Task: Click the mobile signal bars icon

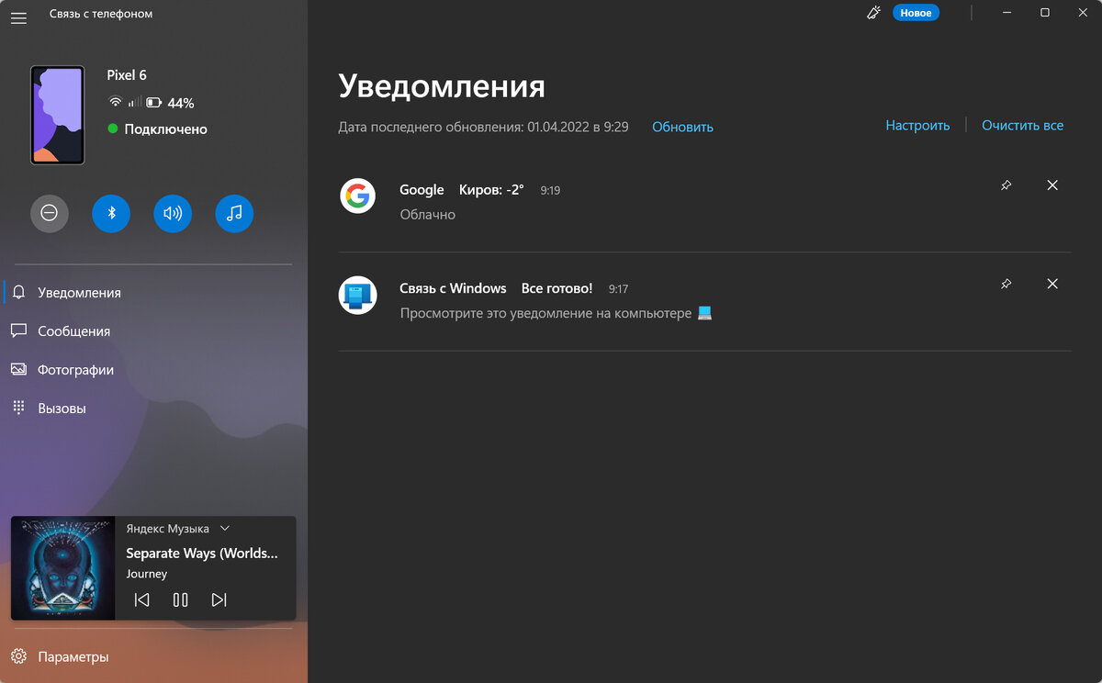Action: click(x=134, y=103)
